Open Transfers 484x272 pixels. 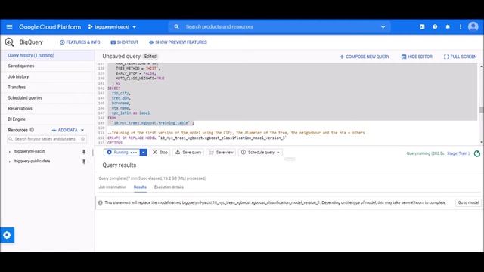pyautogui.click(x=48, y=88)
